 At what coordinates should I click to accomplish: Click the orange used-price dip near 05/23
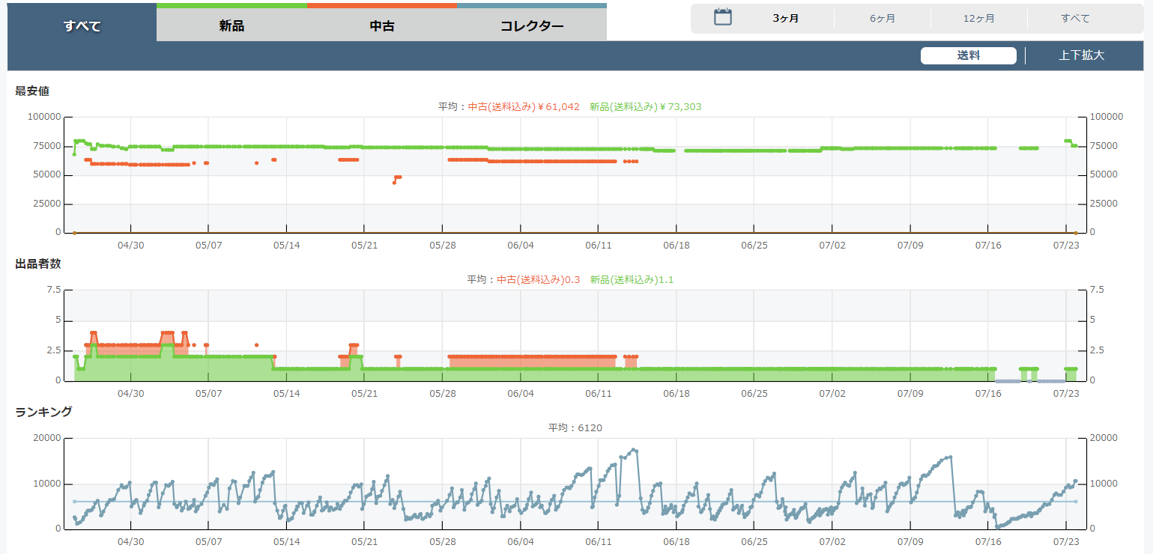[x=395, y=182]
